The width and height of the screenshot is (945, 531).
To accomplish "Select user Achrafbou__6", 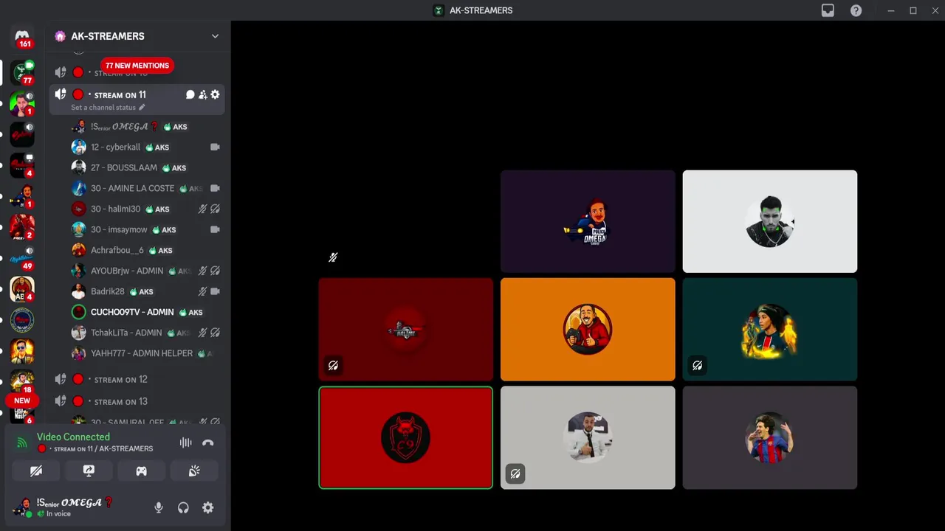I will click(x=146, y=250).
